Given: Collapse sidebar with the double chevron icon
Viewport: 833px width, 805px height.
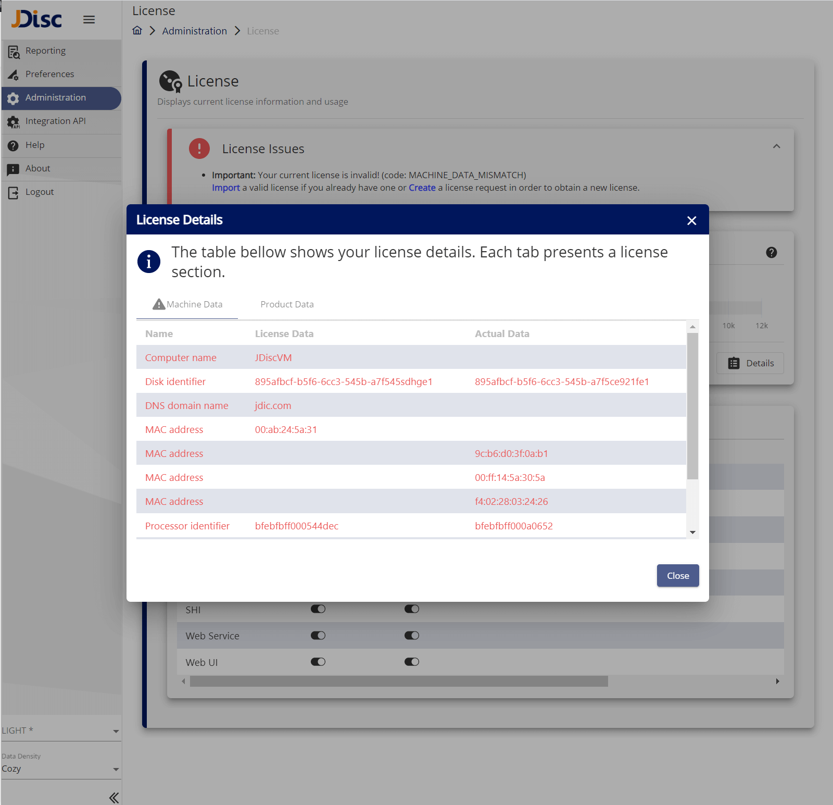Looking at the screenshot, I should pos(113,797).
